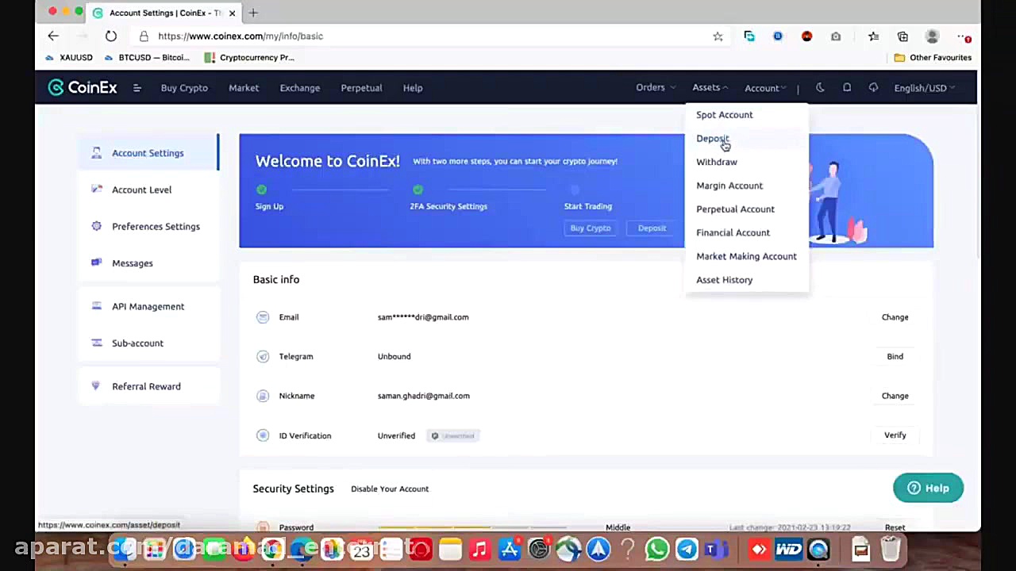Go back with the browser back arrow
This screenshot has height=571, width=1016.
[53, 36]
